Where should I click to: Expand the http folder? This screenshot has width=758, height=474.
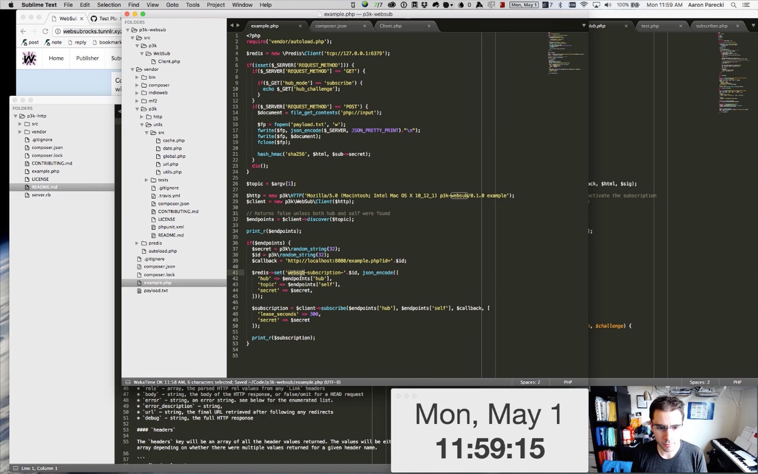(x=142, y=117)
